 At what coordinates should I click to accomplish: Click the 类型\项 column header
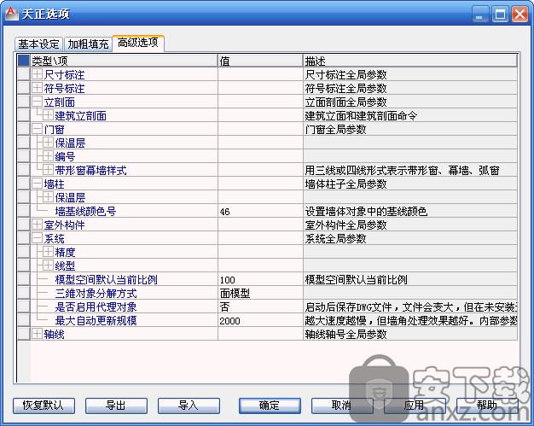(124, 61)
